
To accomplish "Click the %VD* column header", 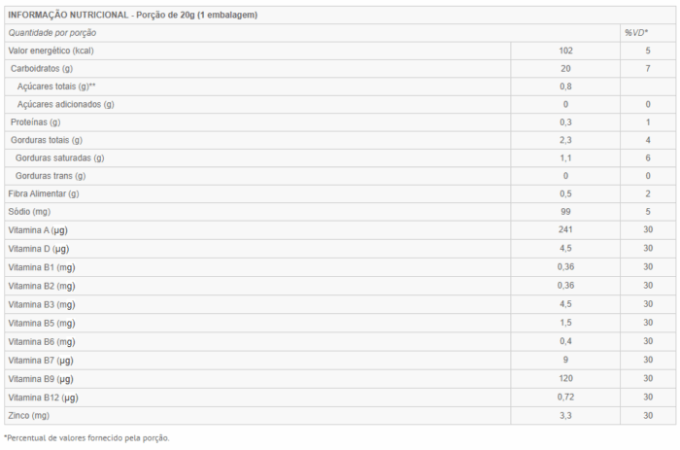I will pos(636,32).
